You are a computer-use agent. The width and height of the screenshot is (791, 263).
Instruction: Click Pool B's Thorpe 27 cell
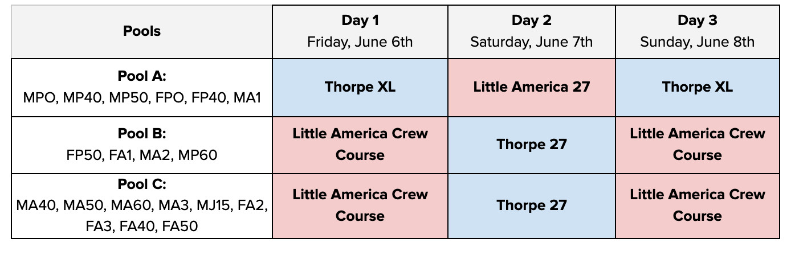pyautogui.click(x=531, y=144)
